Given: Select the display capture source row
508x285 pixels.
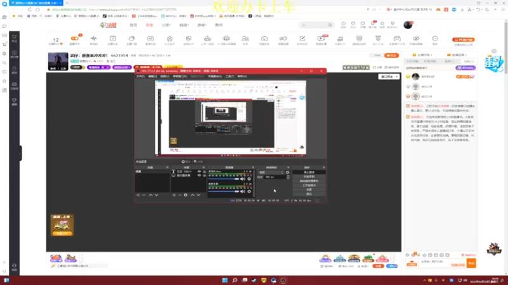Looking at the screenshot, I should 189,175.
